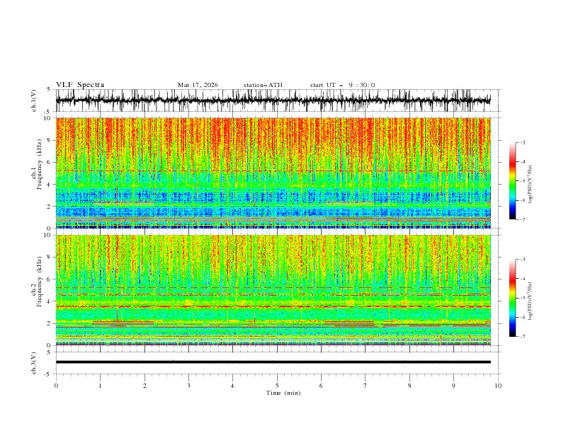The image size is (561, 433).
Task: Click tick label 8 on the Time axis
Action: point(409,386)
